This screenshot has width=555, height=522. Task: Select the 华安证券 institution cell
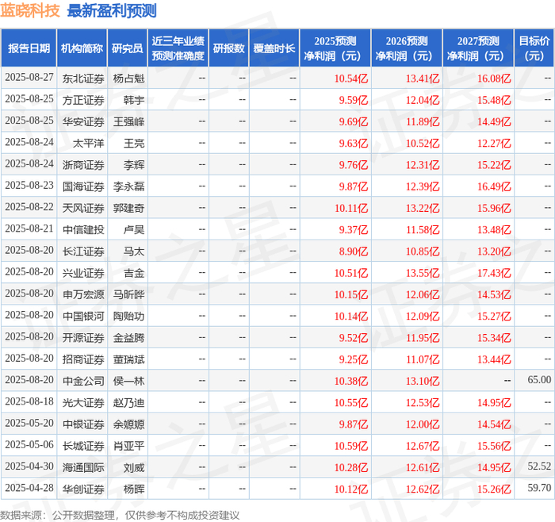[x=83, y=122]
